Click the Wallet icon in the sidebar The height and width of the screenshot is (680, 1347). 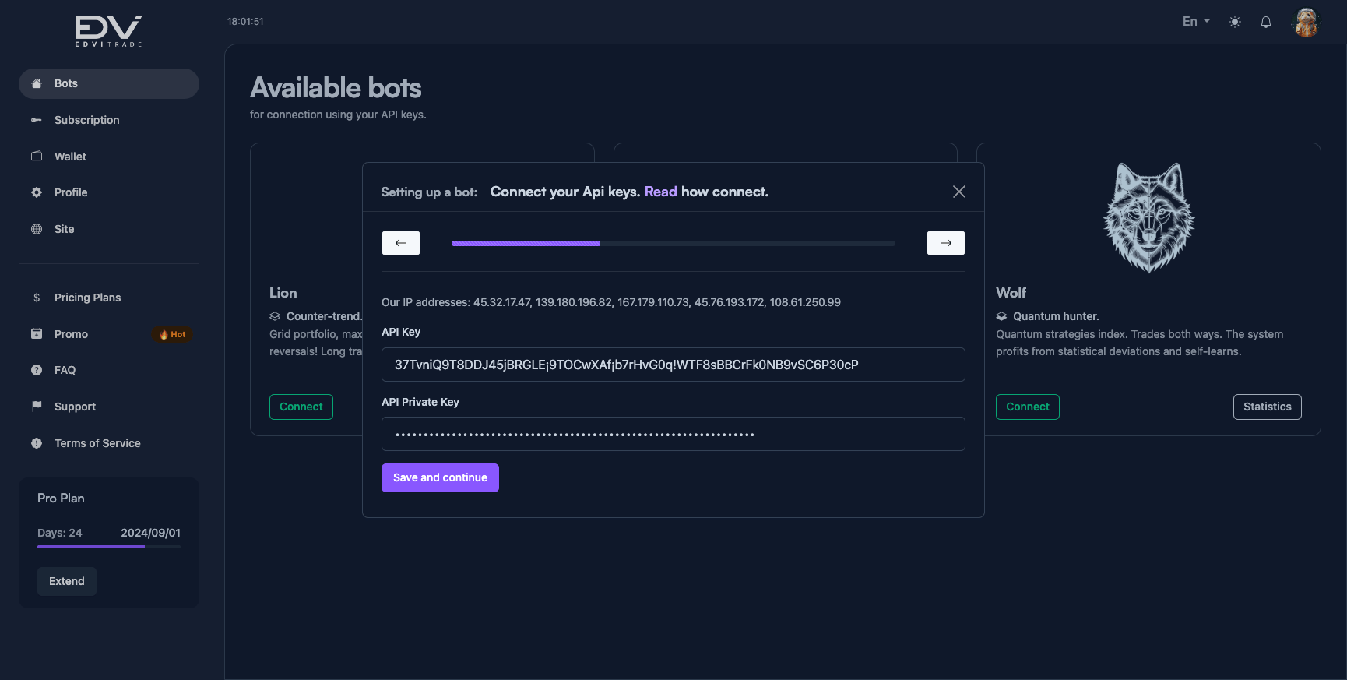[x=37, y=157]
